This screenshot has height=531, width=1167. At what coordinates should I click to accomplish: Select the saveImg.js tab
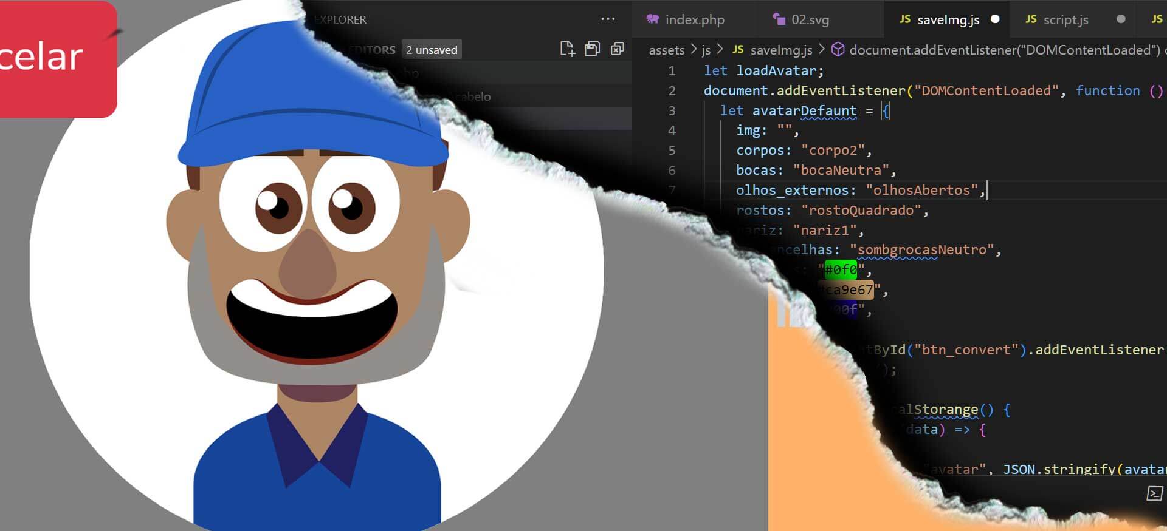click(948, 19)
